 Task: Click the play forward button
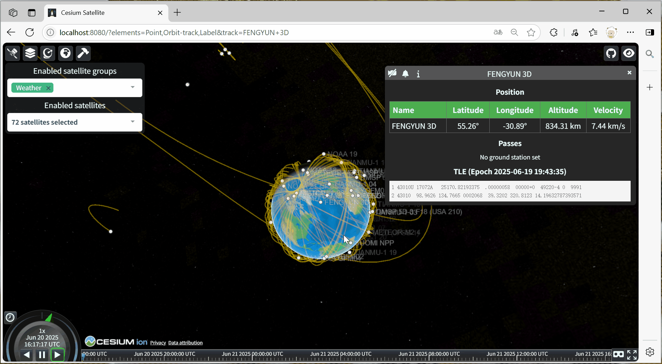click(x=57, y=355)
